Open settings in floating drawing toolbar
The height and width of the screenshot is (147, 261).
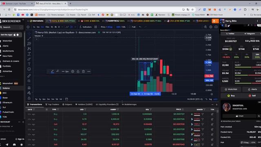[73, 71]
